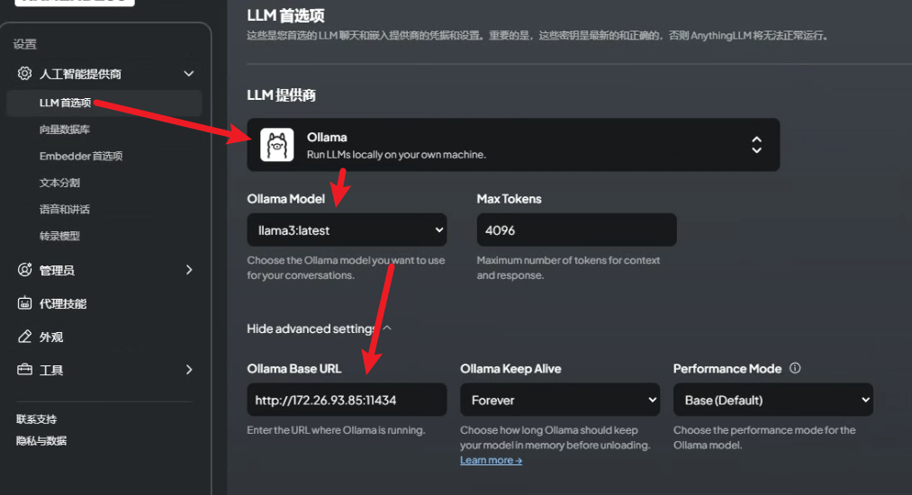Click the LLM 提供商 heading
Image resolution: width=912 pixels, height=495 pixels.
[x=281, y=94]
